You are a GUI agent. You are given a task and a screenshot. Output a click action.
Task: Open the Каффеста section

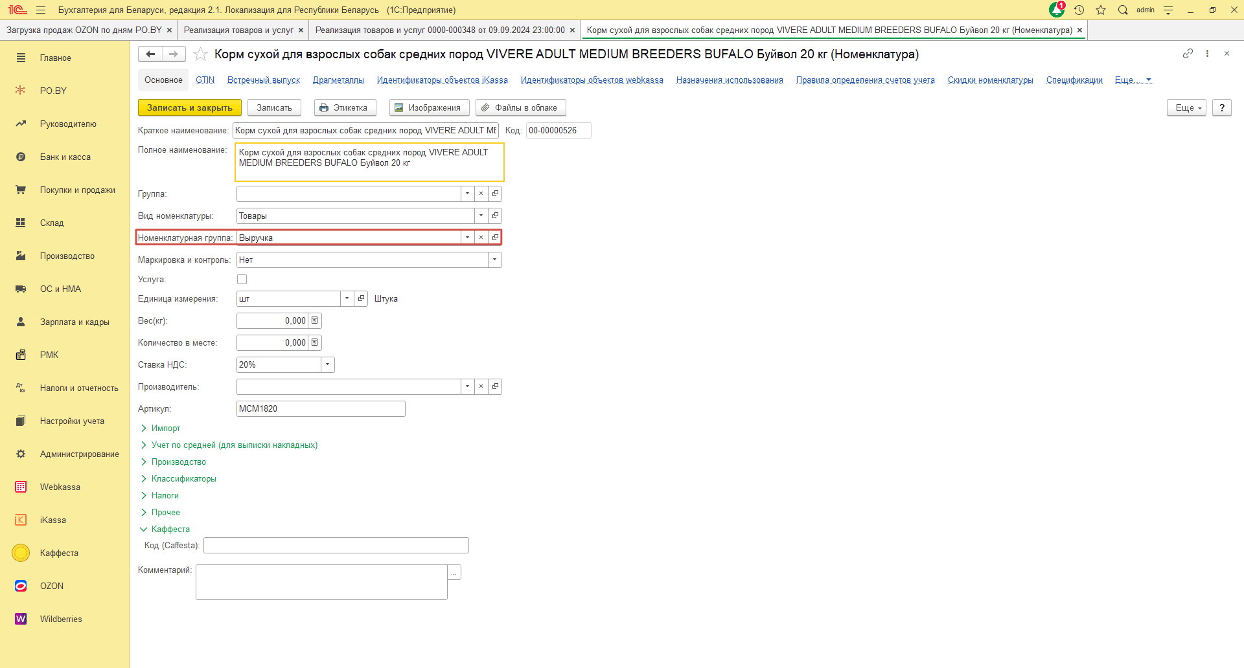click(x=59, y=553)
